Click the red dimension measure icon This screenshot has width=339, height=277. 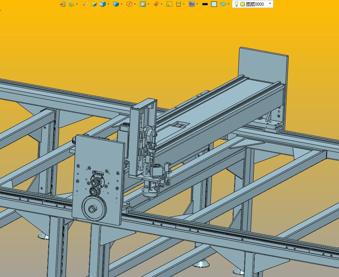pos(178,4)
